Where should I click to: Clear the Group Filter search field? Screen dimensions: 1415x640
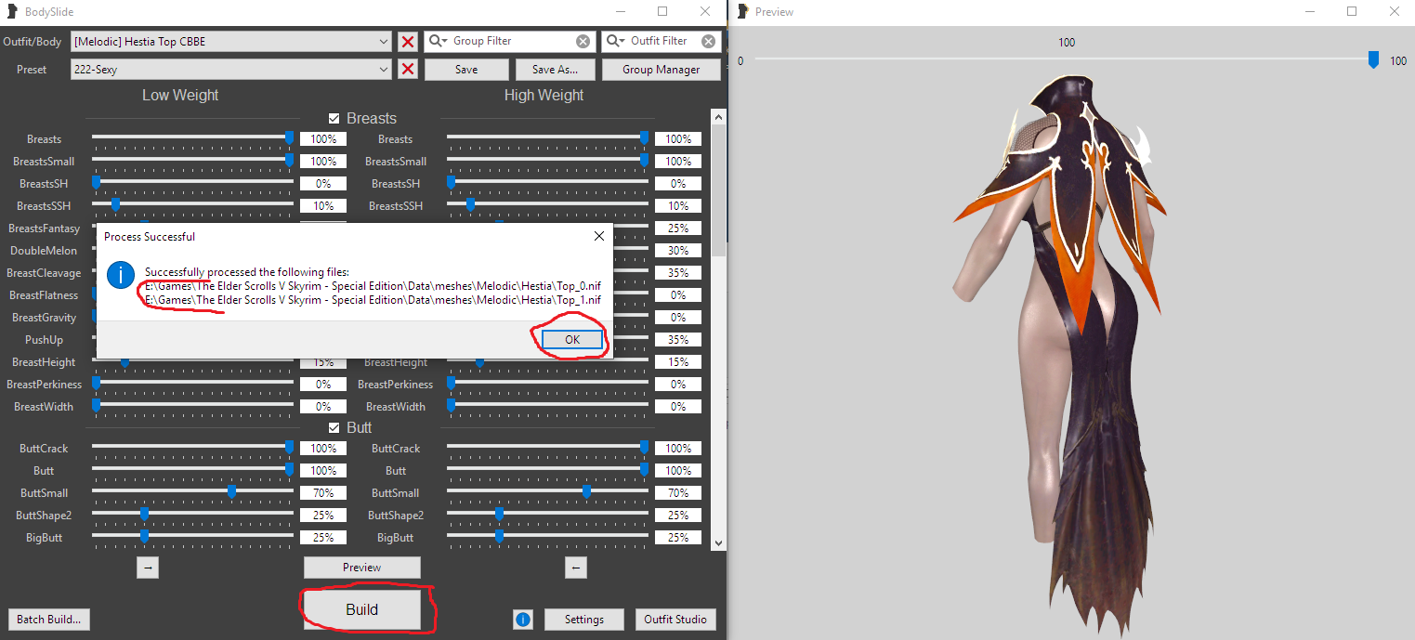pos(583,42)
